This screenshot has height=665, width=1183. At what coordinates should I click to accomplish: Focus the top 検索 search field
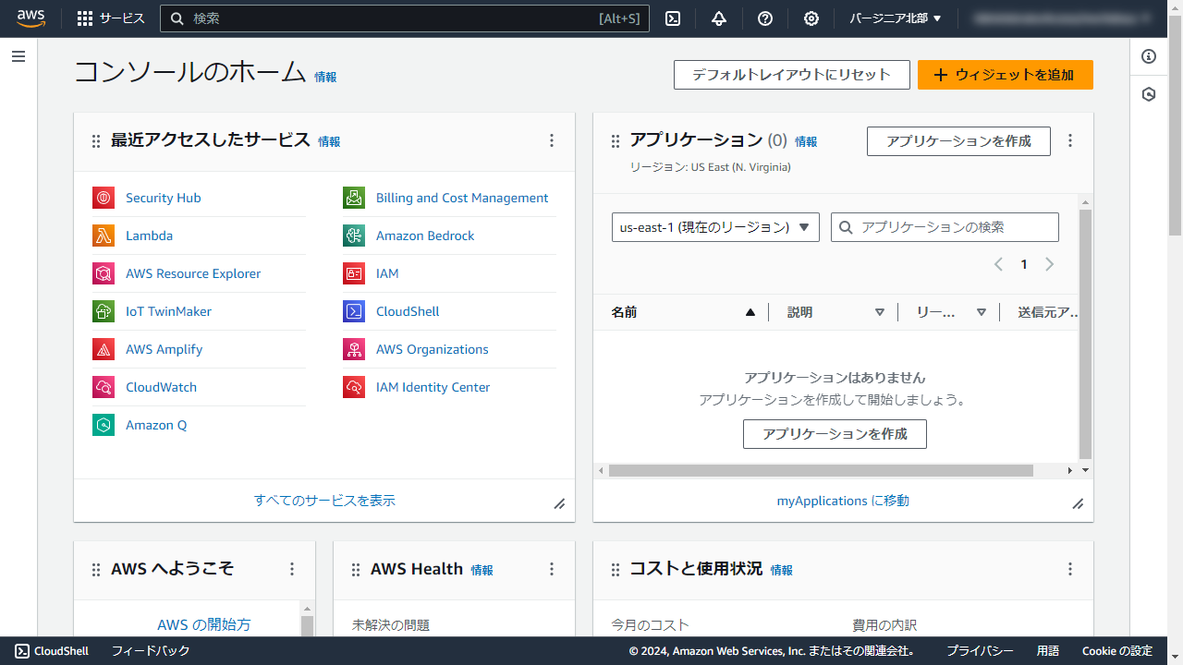pos(405,18)
